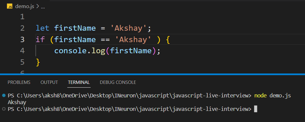Click line number 3 in gutter
The image size is (305, 122).
point(22,39)
